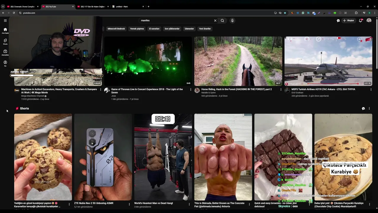Select the 'İzlenenler' filter chip

click(x=189, y=29)
